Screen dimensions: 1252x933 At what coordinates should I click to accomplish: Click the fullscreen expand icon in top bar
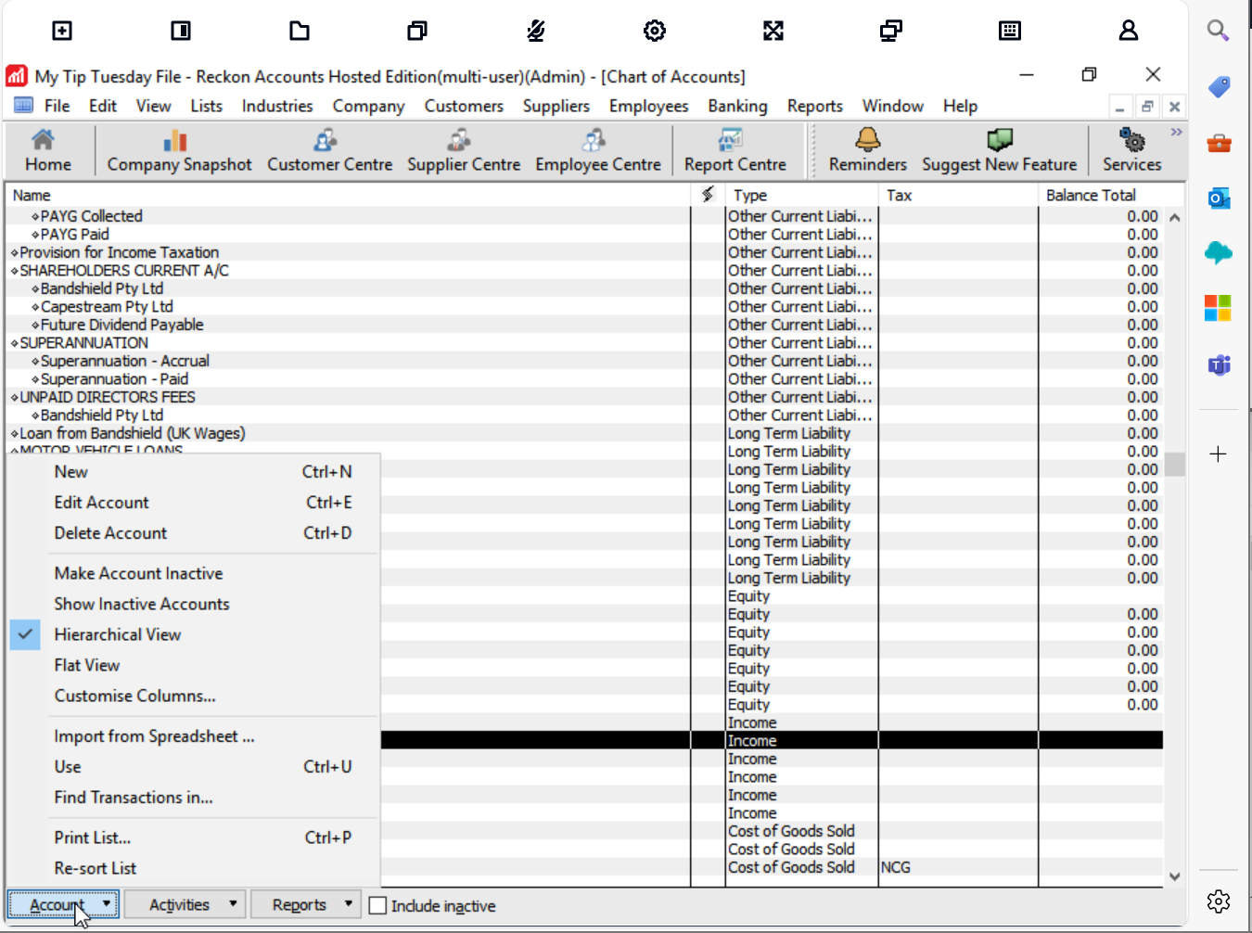click(773, 31)
